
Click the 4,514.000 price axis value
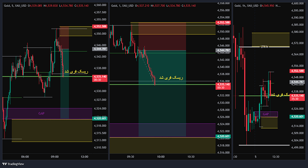pos(297,126)
